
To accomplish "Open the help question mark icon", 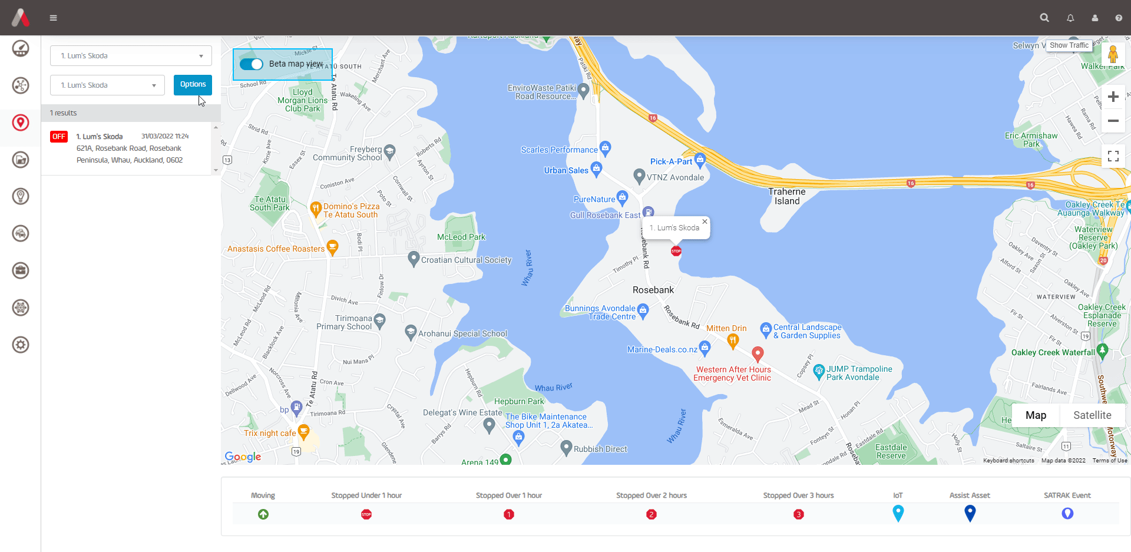I will [x=1119, y=18].
